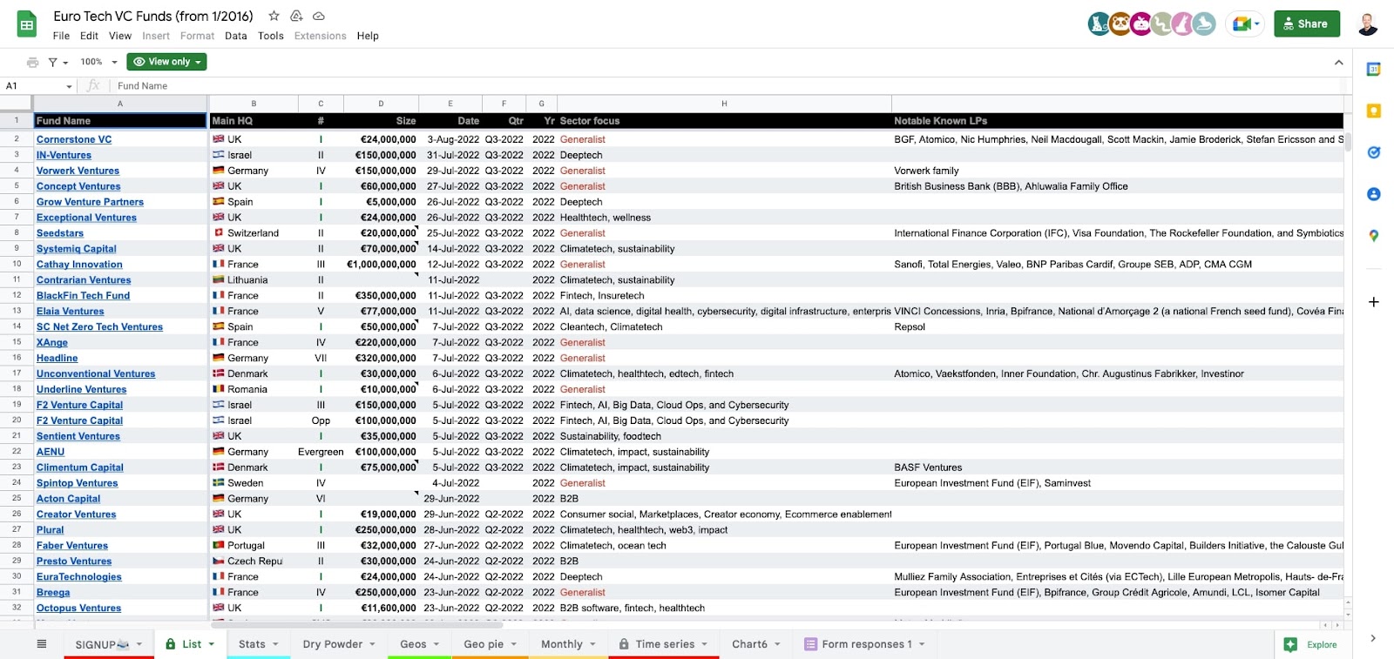Click the horizontal scrollbar thumb
The image size is (1394, 659).
coord(356,624)
